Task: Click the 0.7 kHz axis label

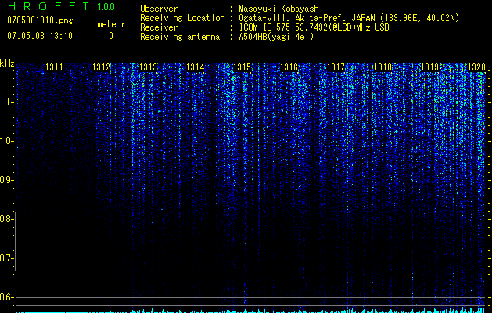Action: coord(5,258)
